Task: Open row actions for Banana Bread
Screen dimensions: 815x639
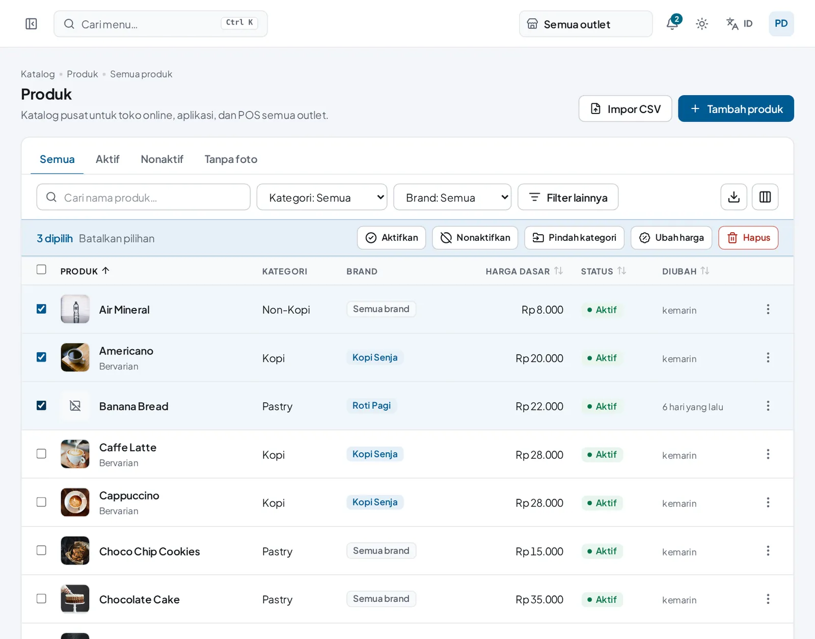Action: (768, 406)
